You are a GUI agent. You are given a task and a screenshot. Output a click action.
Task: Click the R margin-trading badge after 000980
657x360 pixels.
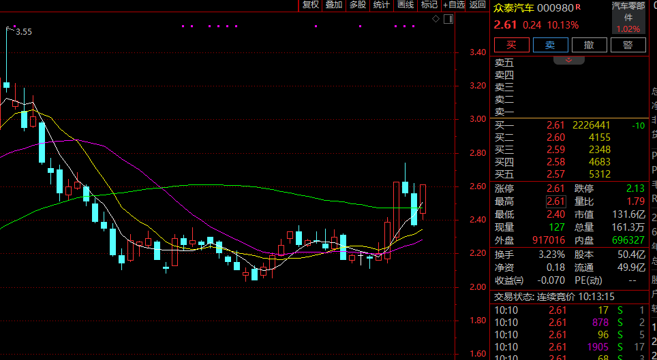579,7
